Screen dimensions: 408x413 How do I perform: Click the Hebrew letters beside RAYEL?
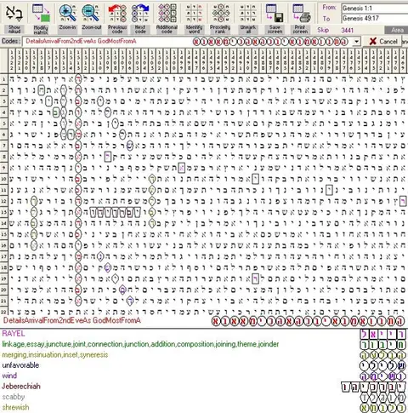point(382,334)
